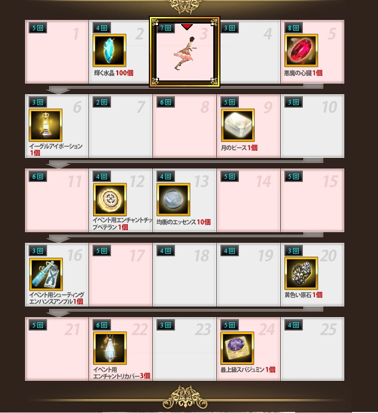Viewport: 378px width, 413px height.
Task: Click the 2回 badge on square 7
Action: [102, 102]
